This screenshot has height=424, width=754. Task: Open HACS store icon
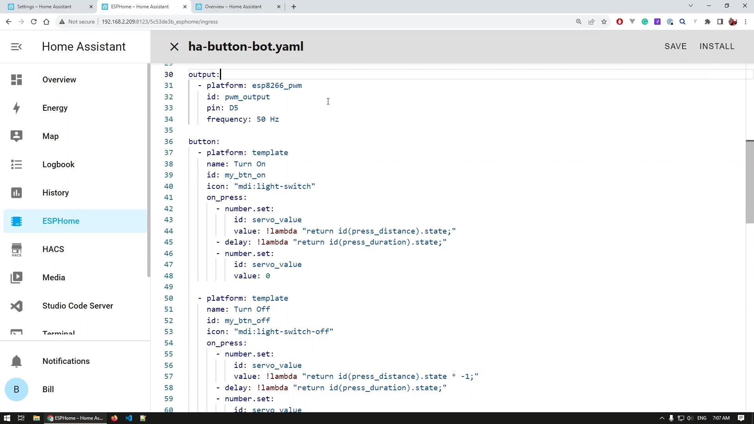click(16, 249)
